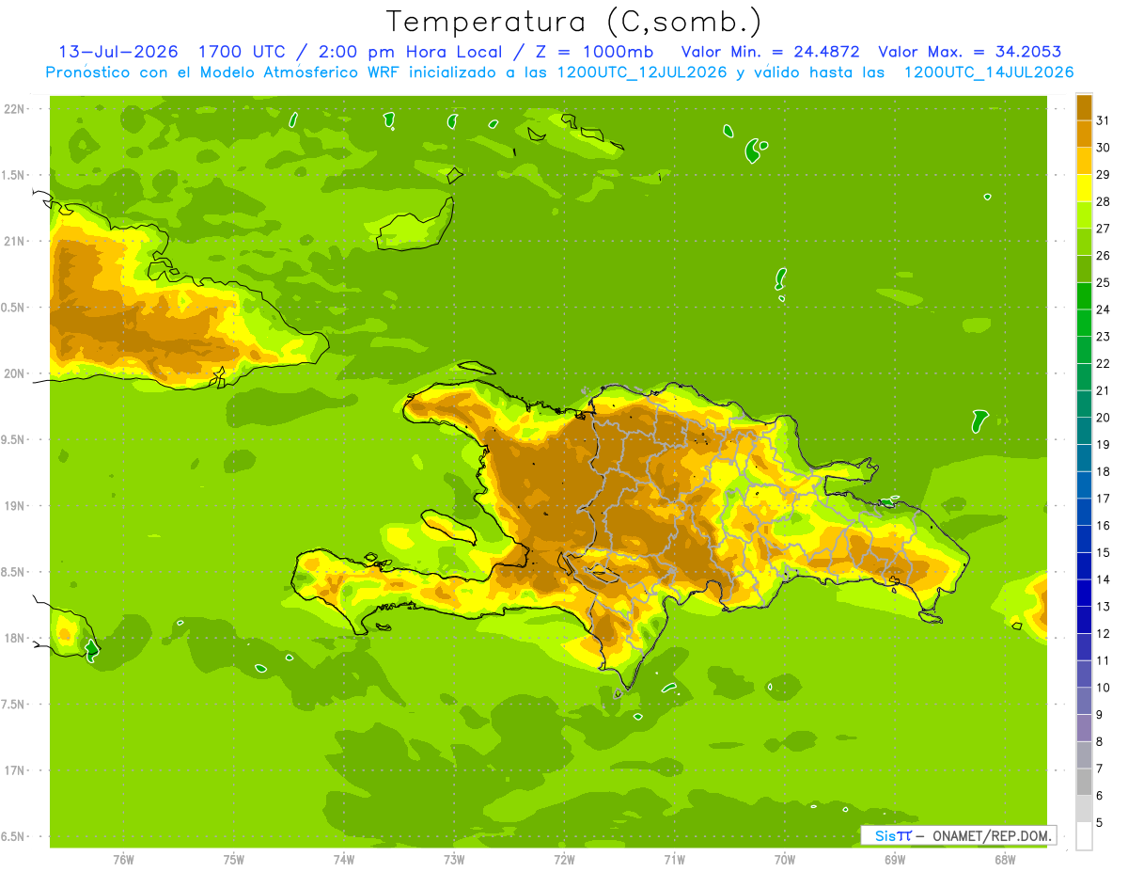This screenshot has width=1128, height=872.
Task: Click the purple swatch between 9 and 10
Action: [1084, 702]
